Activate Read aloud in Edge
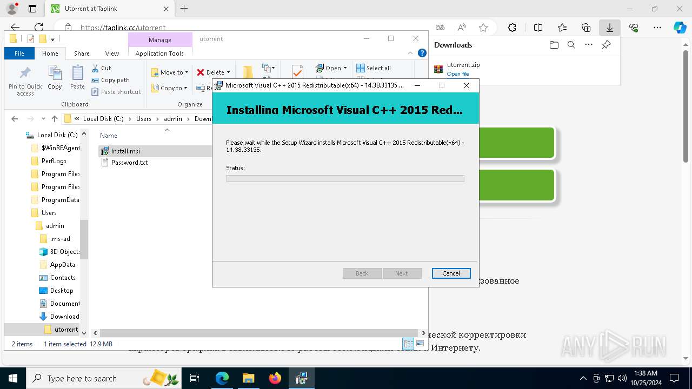This screenshot has height=389, width=692. [x=462, y=28]
